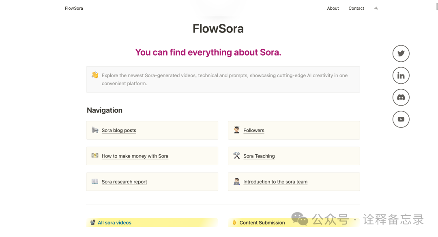Viewport: 438px width, 237px height.
Task: Open Introduction to the sora team
Action: (x=275, y=182)
